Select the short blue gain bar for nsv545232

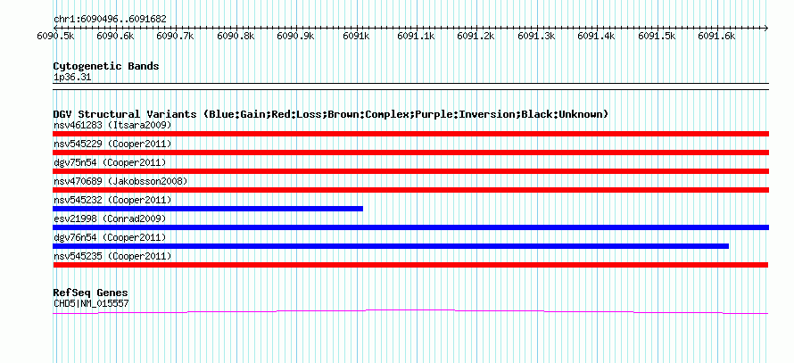click(x=208, y=209)
